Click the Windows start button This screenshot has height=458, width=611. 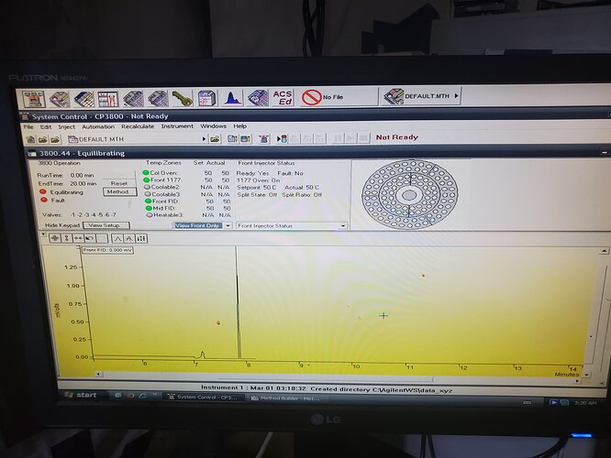tap(81, 395)
